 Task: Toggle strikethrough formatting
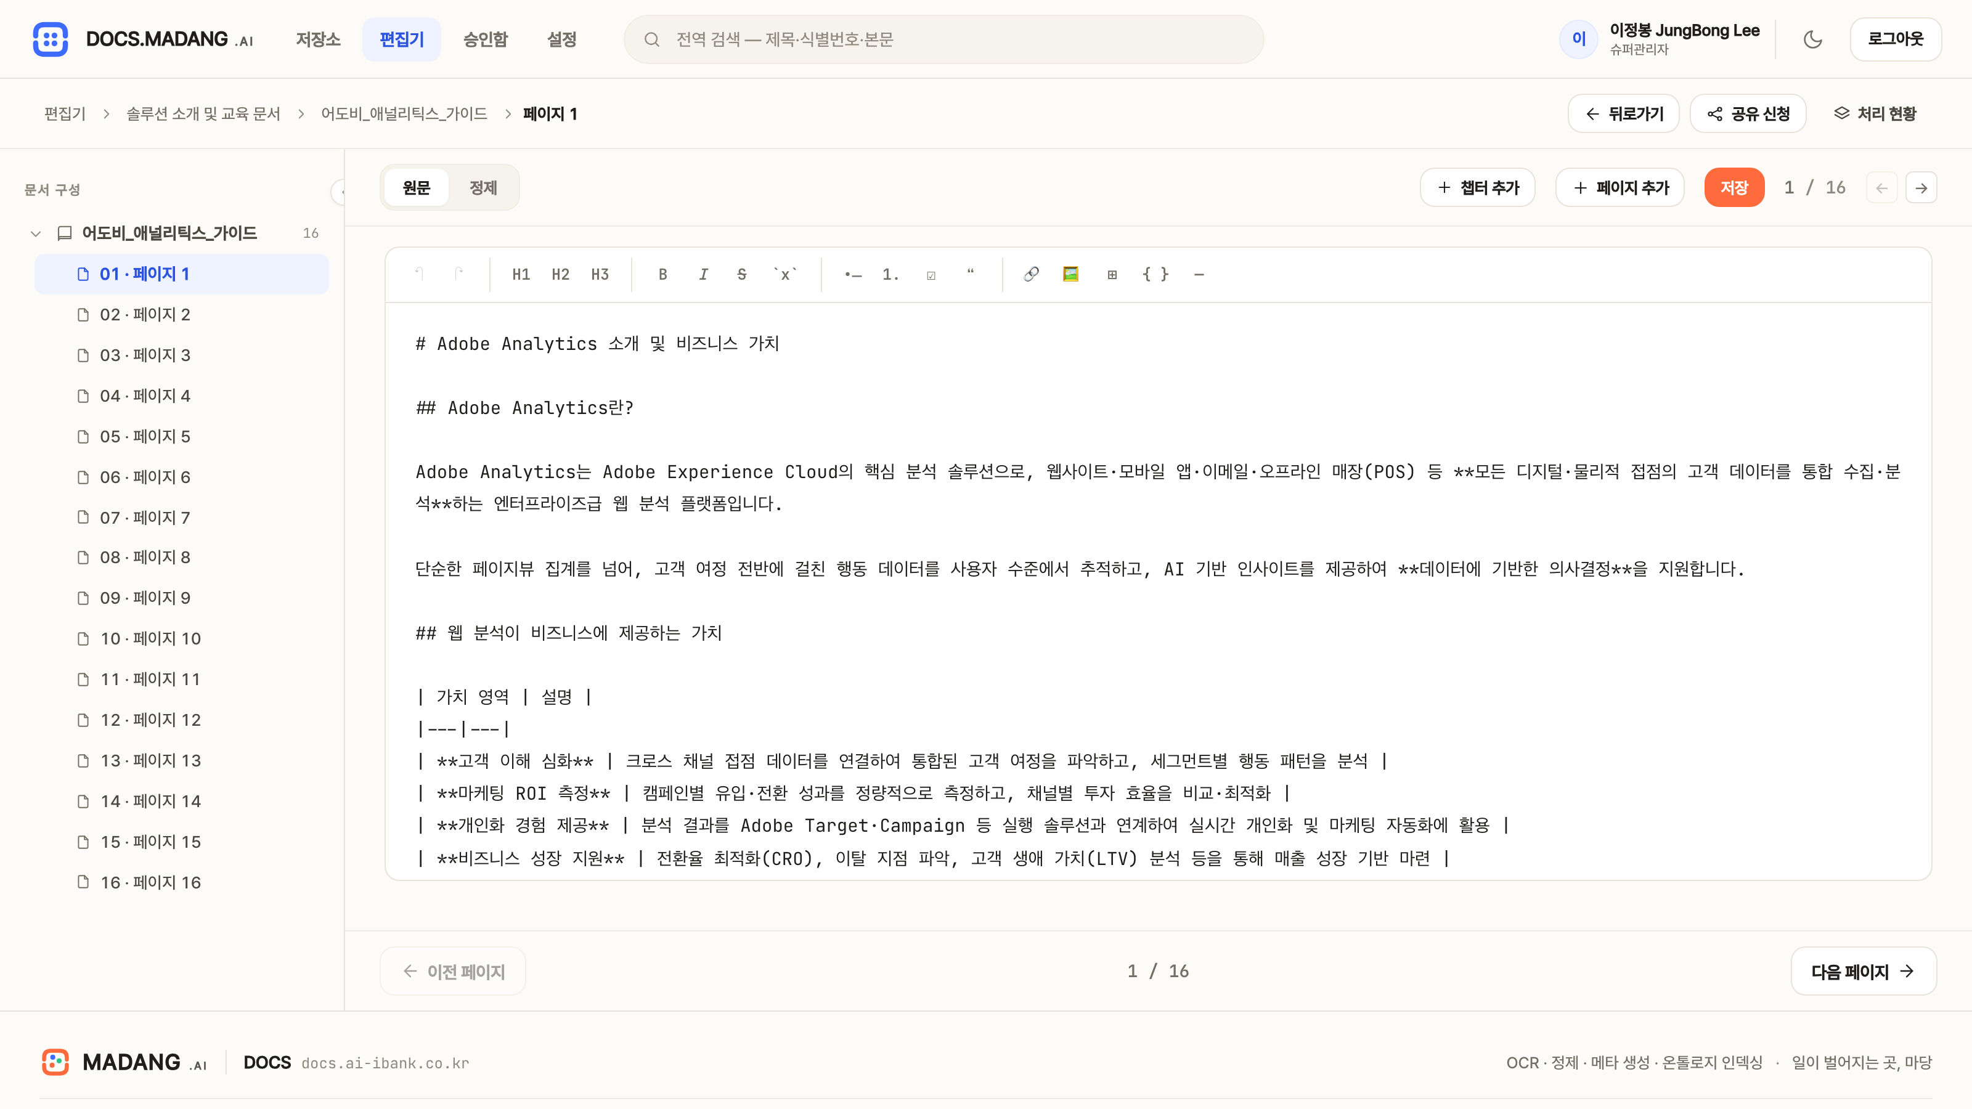click(x=742, y=274)
